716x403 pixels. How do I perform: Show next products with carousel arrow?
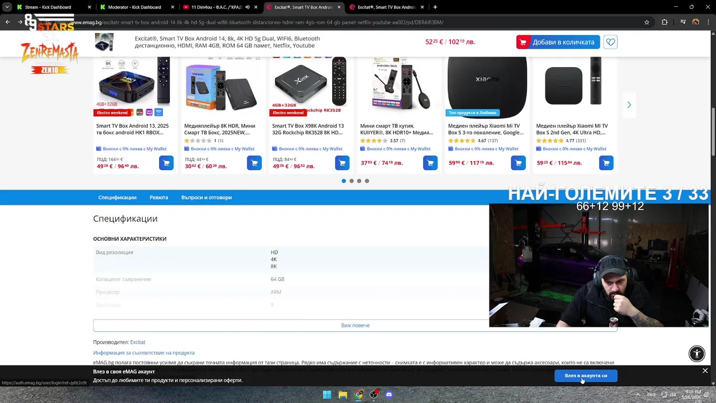[x=629, y=105]
